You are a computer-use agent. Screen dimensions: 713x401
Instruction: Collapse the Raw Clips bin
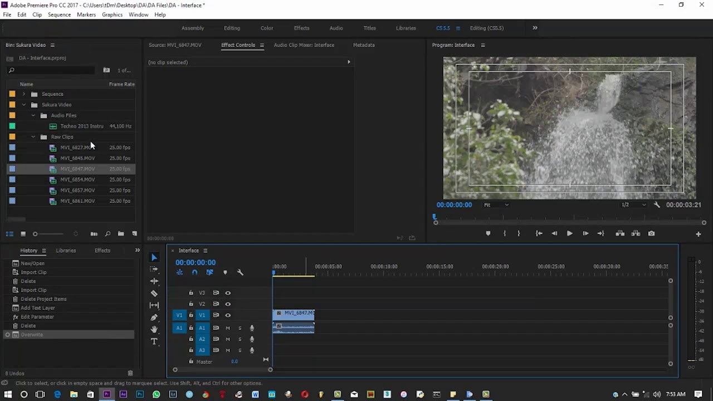pos(33,137)
